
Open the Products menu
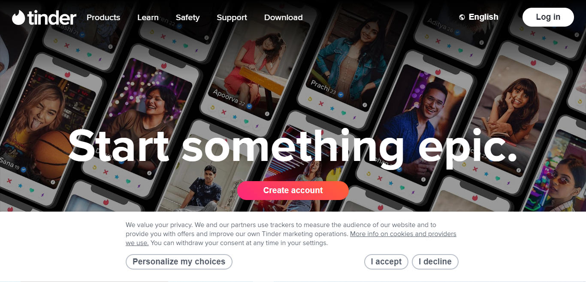click(103, 18)
